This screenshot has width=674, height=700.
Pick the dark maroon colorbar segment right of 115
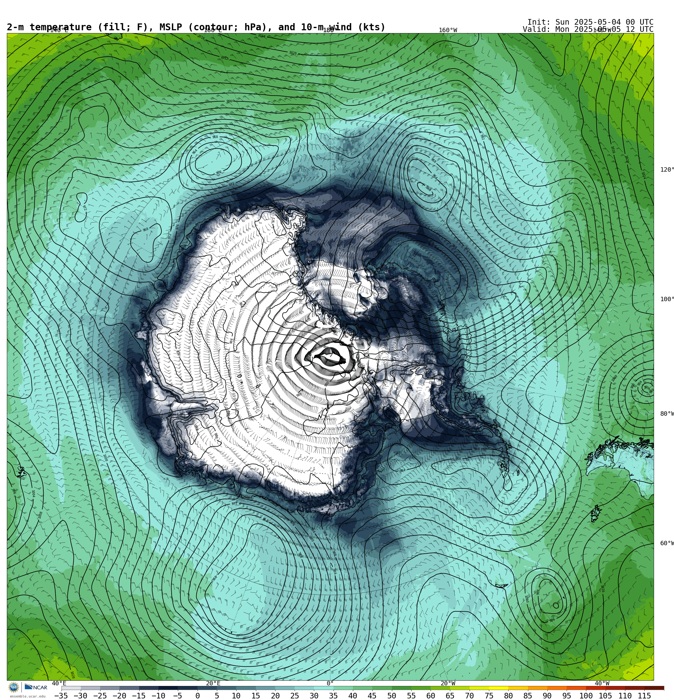click(654, 688)
